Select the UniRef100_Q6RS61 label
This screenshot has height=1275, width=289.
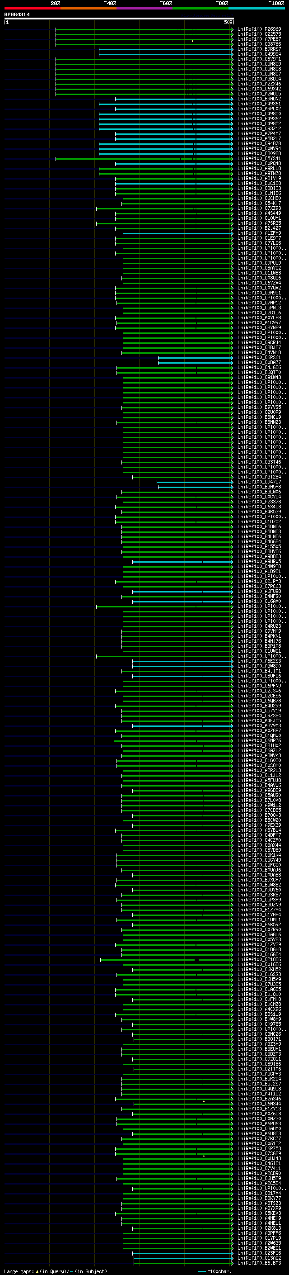(x=259, y=357)
